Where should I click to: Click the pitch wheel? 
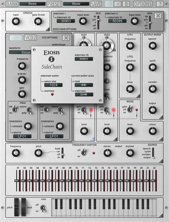point(16,207)
